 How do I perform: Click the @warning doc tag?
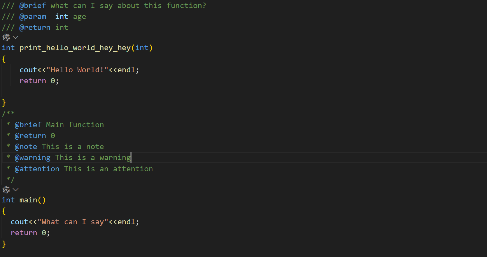pos(32,158)
